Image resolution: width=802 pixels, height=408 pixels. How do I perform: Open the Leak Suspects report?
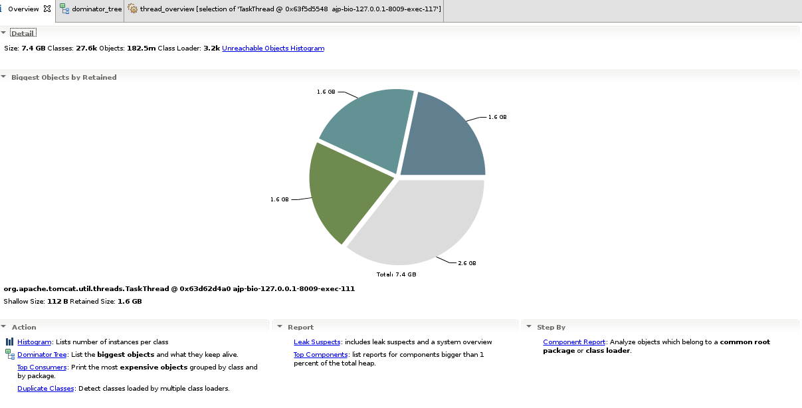tap(317, 342)
